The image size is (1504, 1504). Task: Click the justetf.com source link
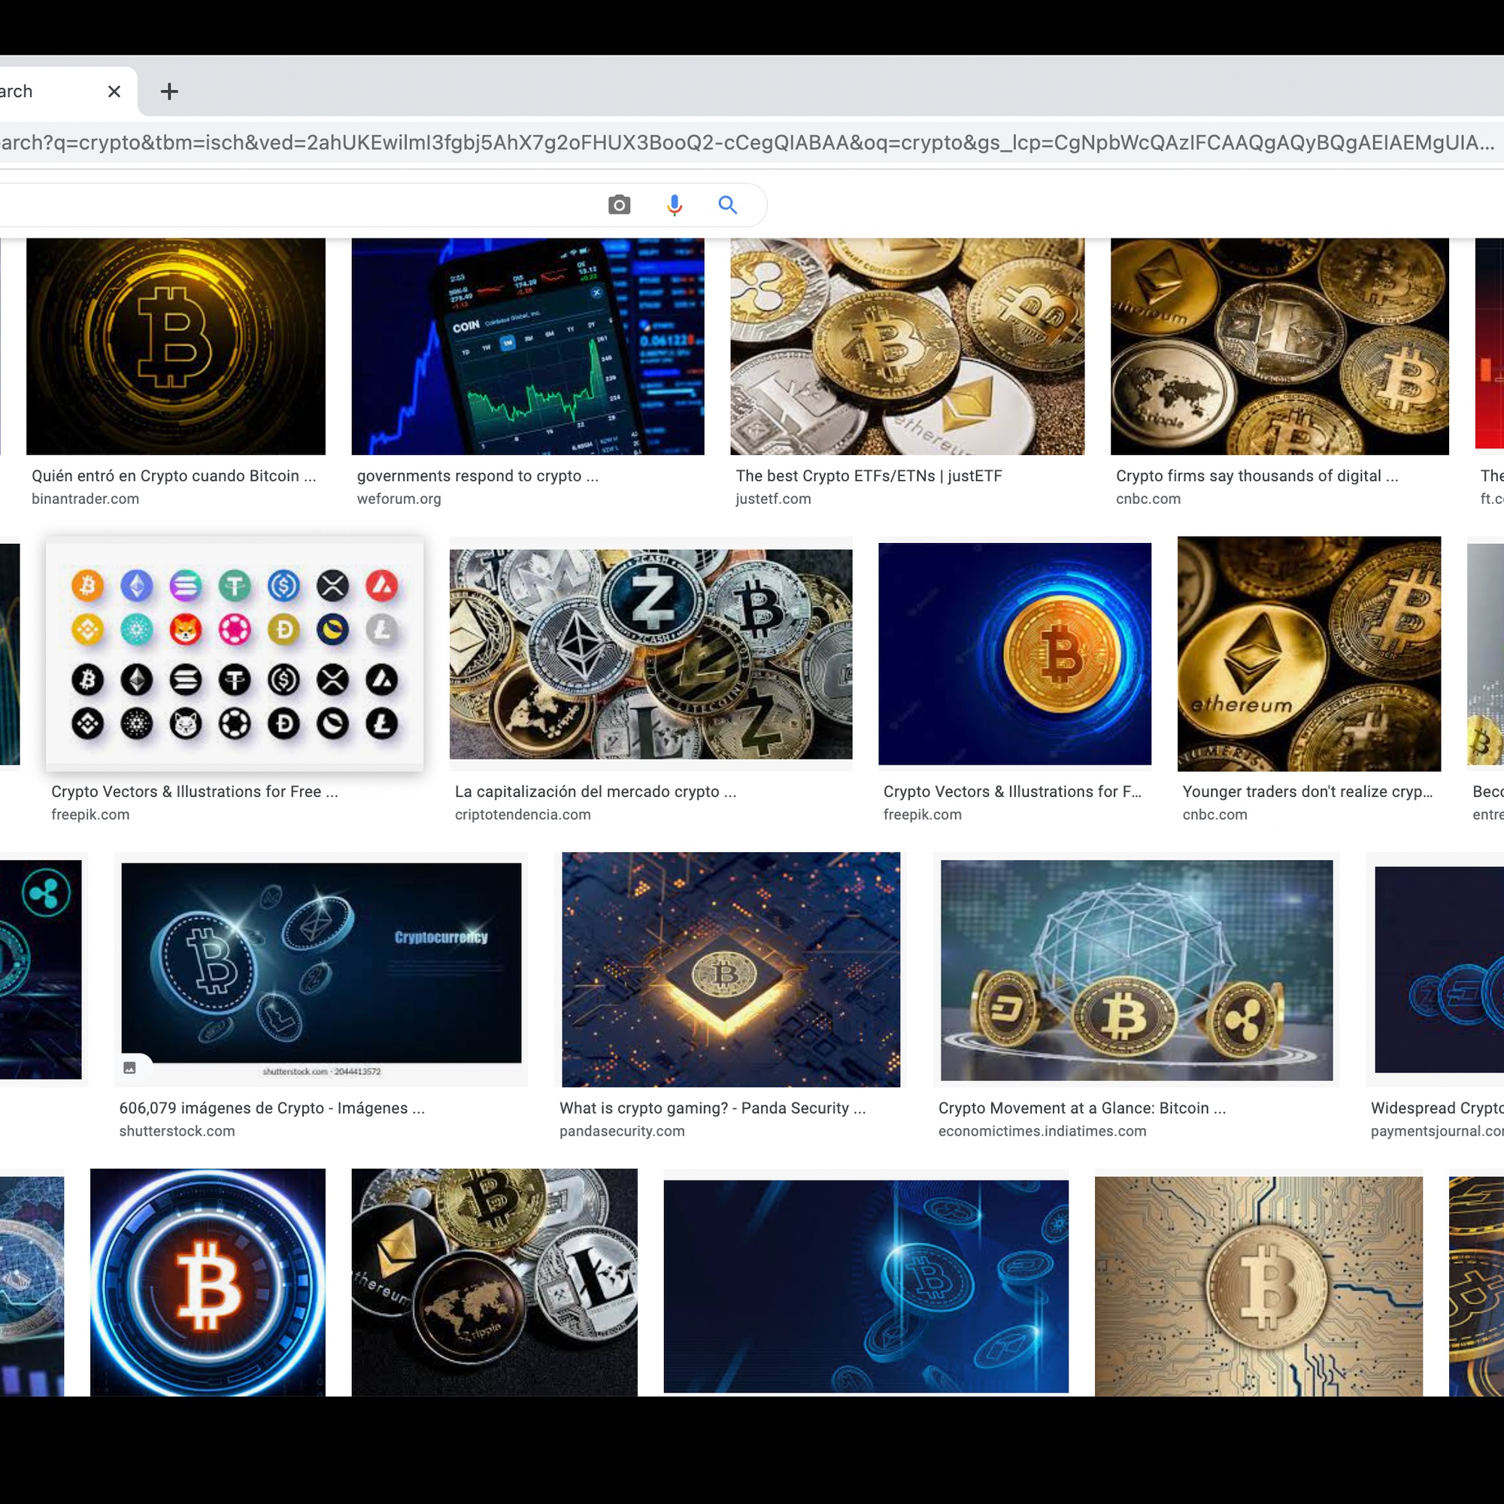[773, 499]
